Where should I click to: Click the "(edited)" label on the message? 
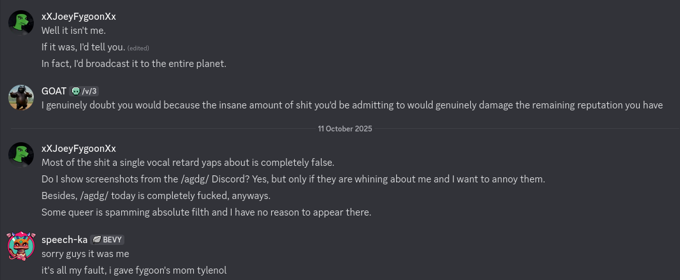[x=138, y=48]
